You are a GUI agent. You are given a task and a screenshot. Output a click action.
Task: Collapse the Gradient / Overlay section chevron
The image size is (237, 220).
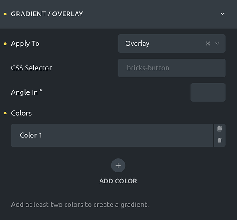click(222, 14)
